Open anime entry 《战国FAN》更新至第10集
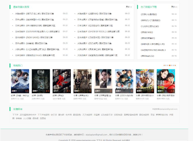 (x=94, y=14)
